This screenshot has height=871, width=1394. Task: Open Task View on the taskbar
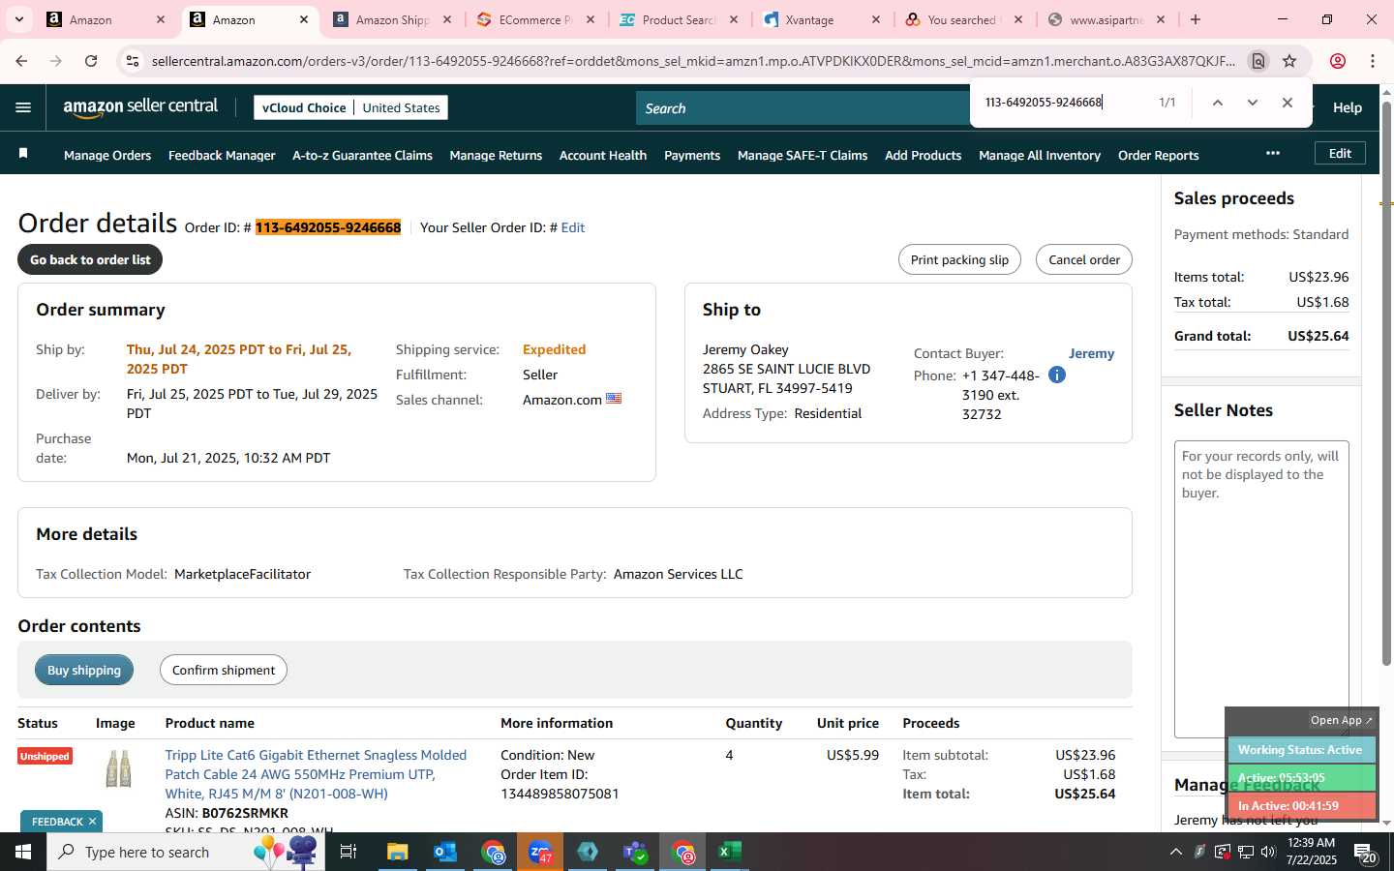(348, 852)
